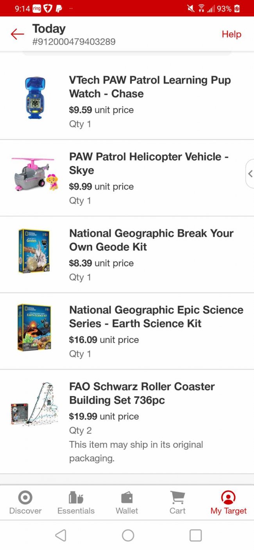The image size is (254, 550).
Task: Open PAW Patrol Helicopter Vehicle - Skye title
Action: [149, 163]
